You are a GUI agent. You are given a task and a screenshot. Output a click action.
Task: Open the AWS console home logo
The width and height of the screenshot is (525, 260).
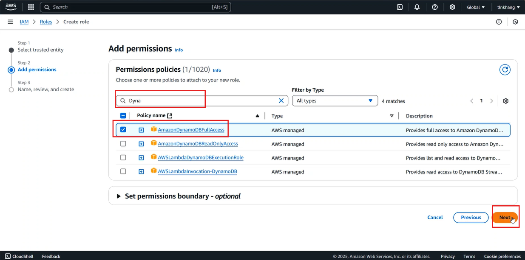tap(11, 7)
